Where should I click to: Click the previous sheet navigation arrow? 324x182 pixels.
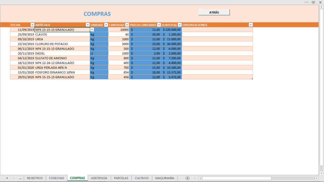coord(7,178)
